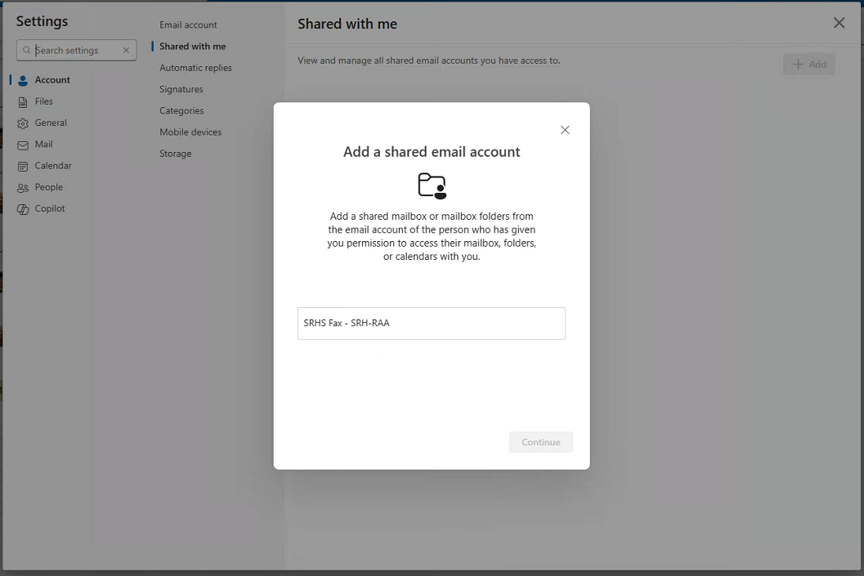Click the Settings heading text
The image size is (864, 576).
(42, 21)
